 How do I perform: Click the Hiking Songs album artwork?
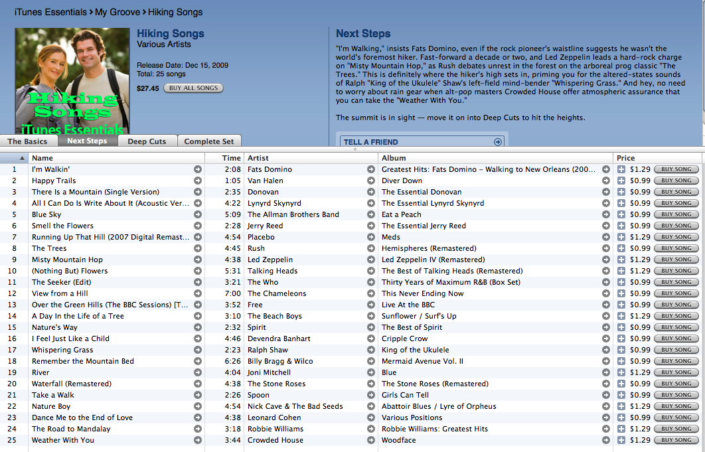(72, 81)
